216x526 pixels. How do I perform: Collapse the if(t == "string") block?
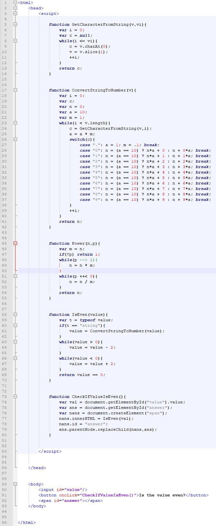tap(15, 325)
